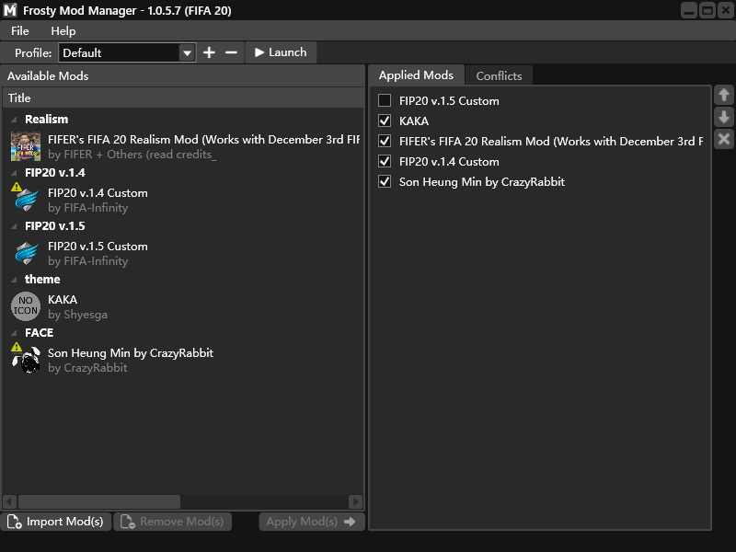Screen dimensions: 736x552
Task: Disable Son Heung Min by CrazyRabbit checkbox
Action: pyautogui.click(x=385, y=181)
